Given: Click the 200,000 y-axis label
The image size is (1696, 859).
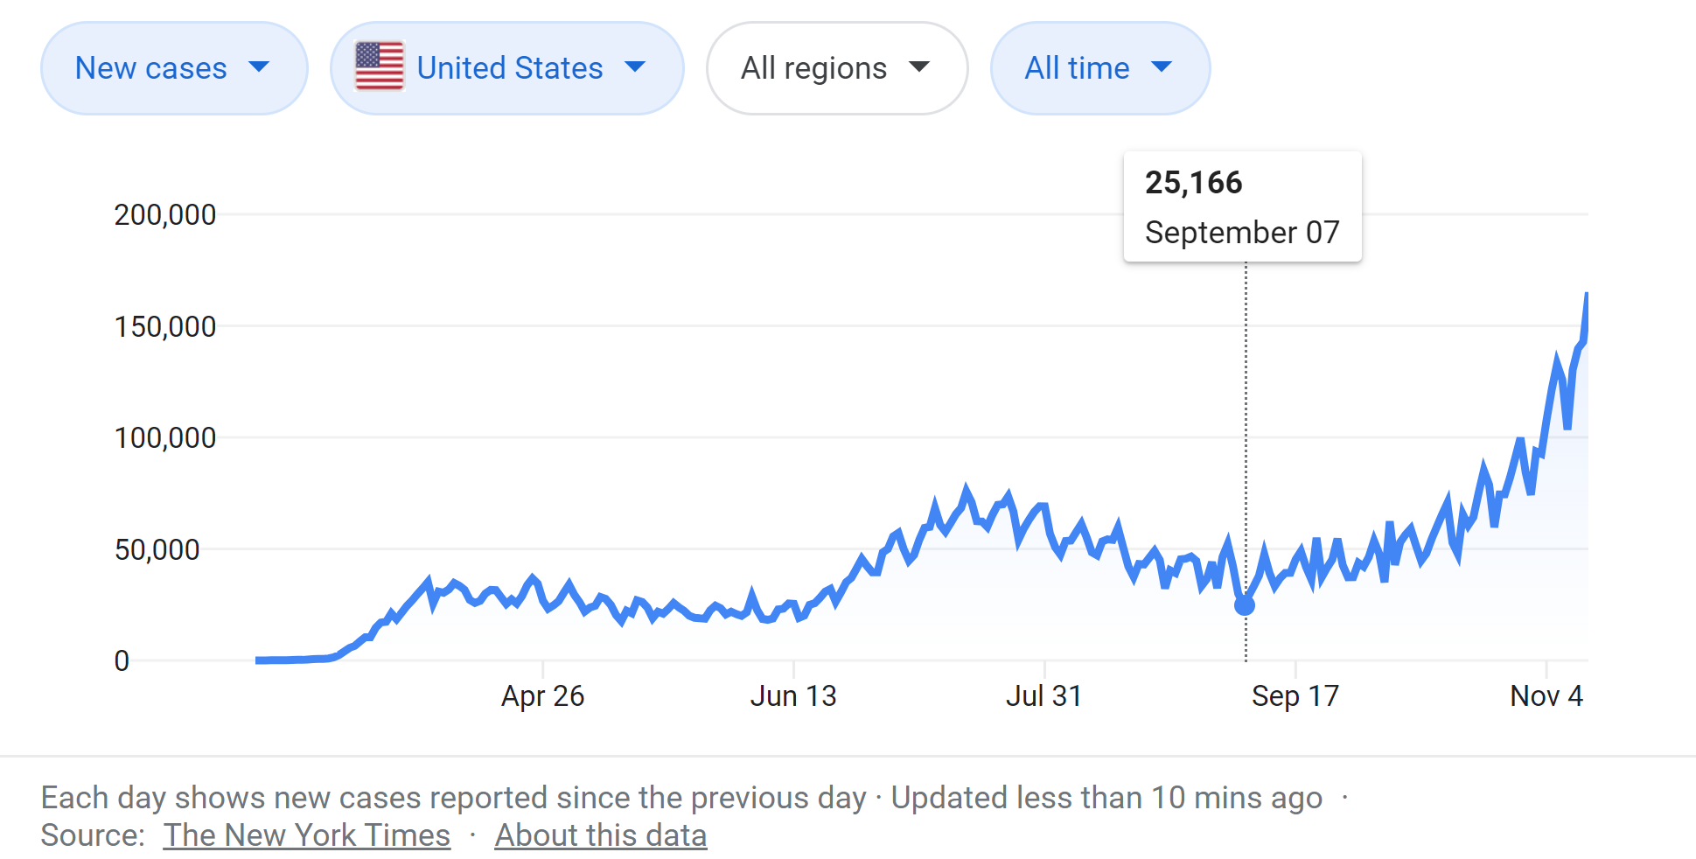Looking at the screenshot, I should (x=165, y=214).
